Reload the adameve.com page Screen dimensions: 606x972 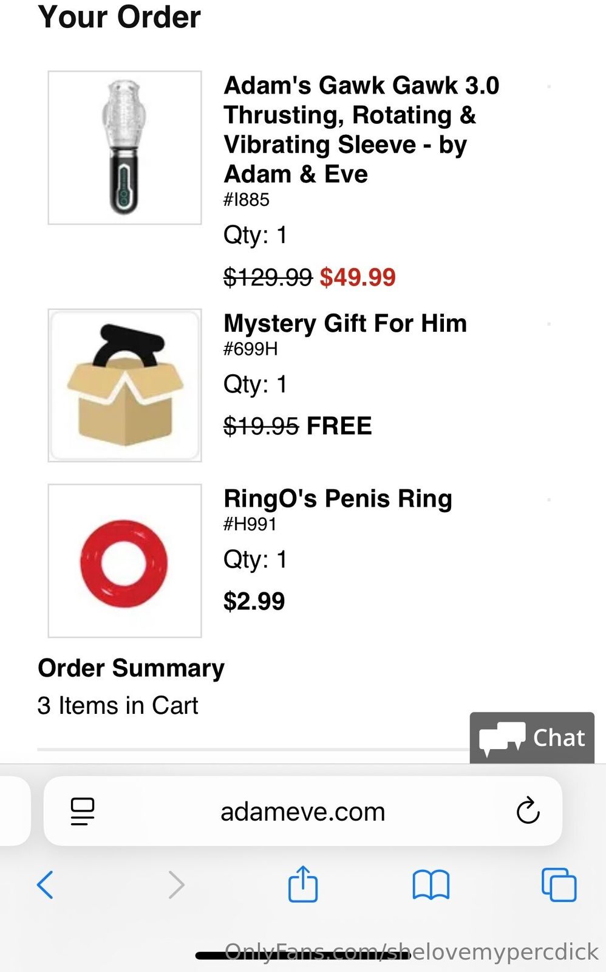(x=528, y=810)
